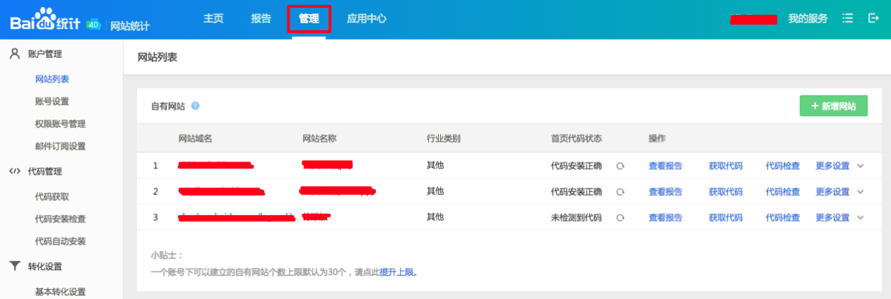Go to the 主页 tab
Viewport: 891px width, 299px height.
(213, 19)
